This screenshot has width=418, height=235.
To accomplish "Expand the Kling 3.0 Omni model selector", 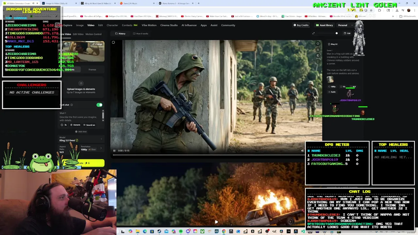I will (81, 139).
